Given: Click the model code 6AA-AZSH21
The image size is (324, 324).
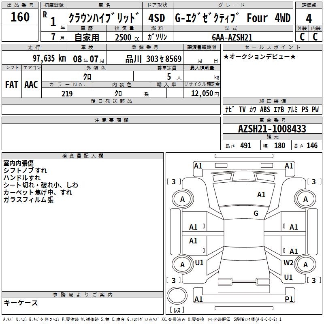Looking at the screenshot, I should 232,37.
